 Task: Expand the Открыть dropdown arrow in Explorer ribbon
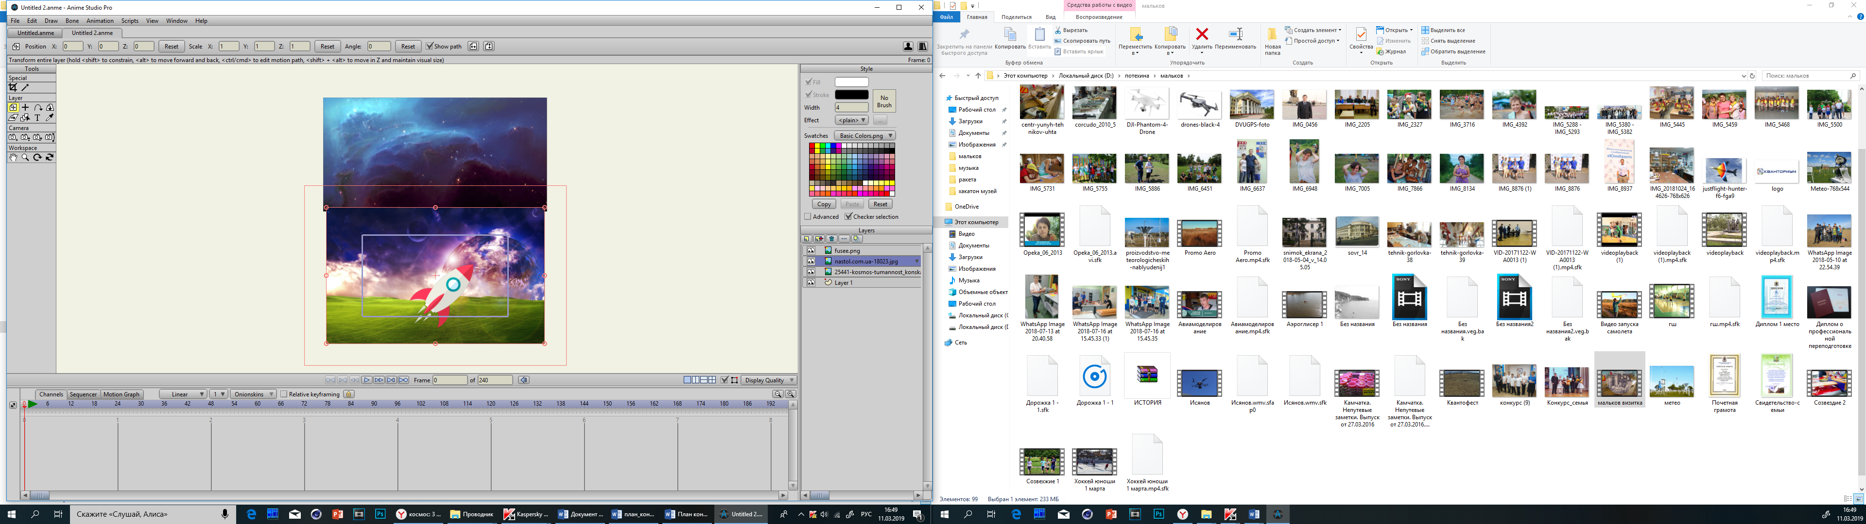pos(1411,31)
